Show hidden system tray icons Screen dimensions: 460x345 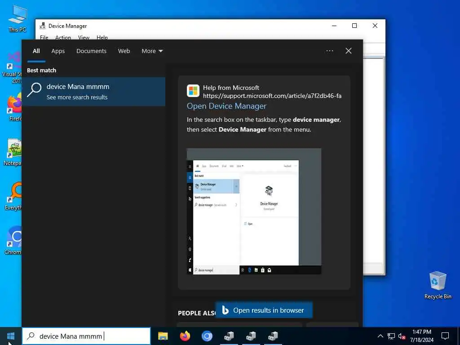[x=380, y=336]
